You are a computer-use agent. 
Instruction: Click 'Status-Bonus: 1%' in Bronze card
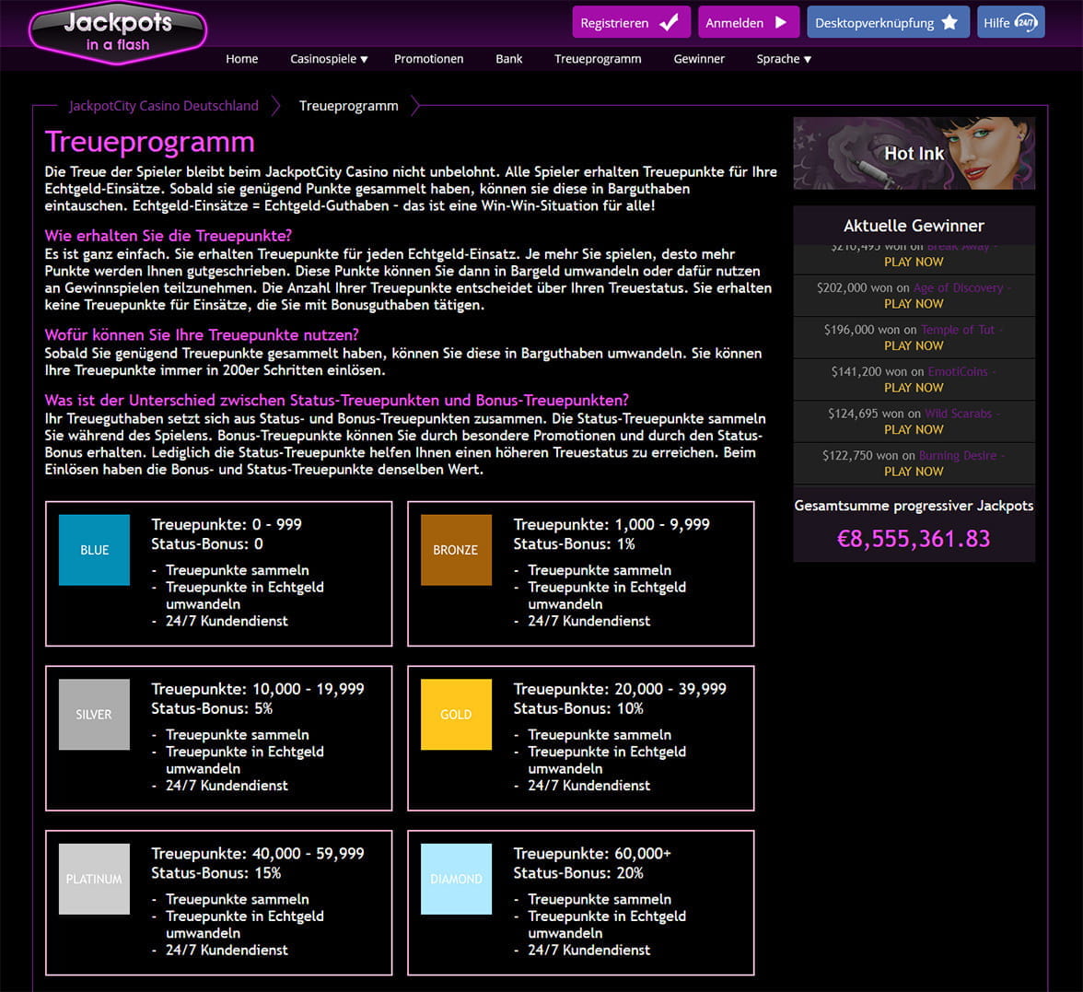click(x=574, y=544)
